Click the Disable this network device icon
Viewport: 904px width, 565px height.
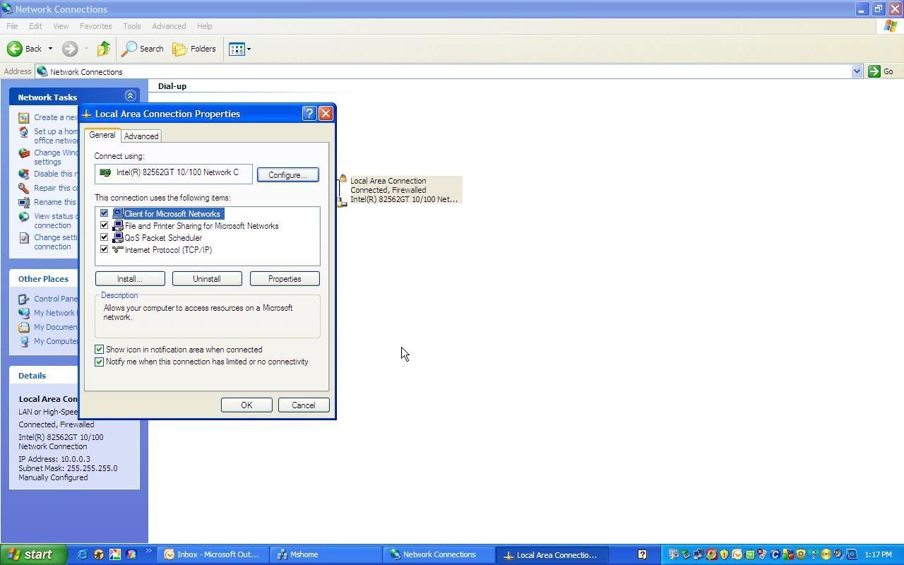coord(24,174)
